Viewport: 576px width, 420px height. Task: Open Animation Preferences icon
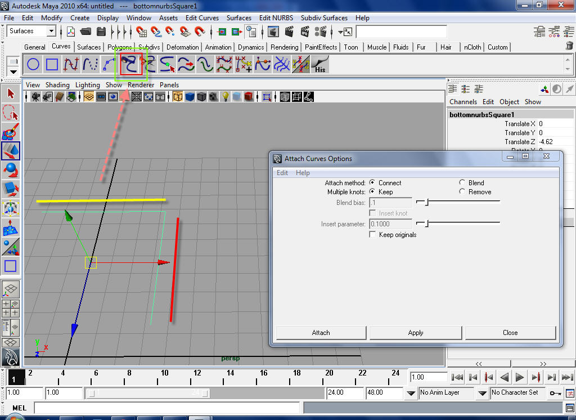point(570,393)
